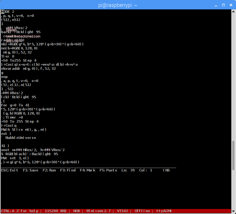Screen dimensions: 236x214
Task: Select the F1:Save editor command
Action: (31, 170)
